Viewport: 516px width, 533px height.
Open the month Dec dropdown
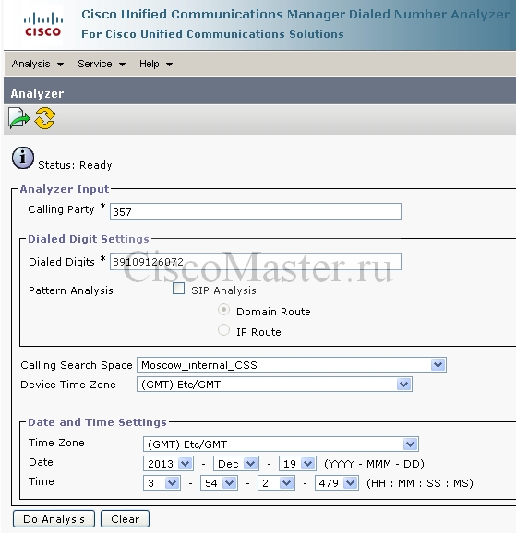coord(236,464)
